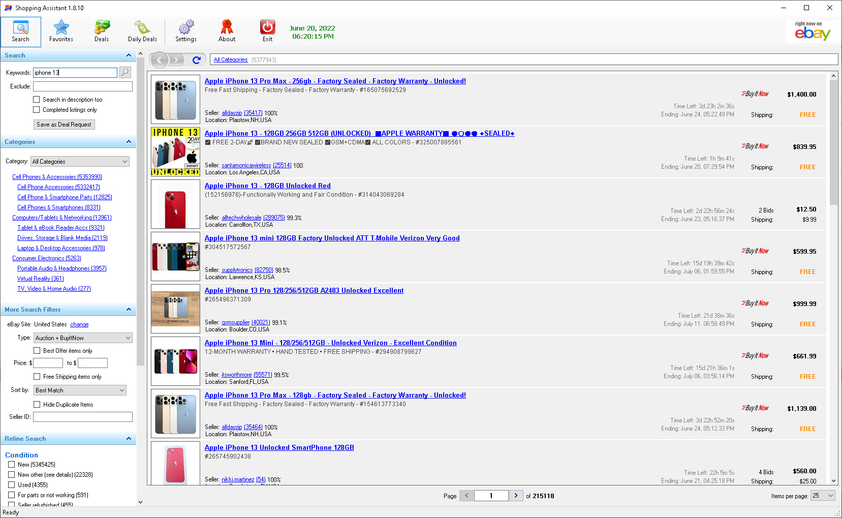Image resolution: width=842 pixels, height=518 pixels.
Task: Click Save as Deal Request button
Action: pyautogui.click(x=64, y=125)
